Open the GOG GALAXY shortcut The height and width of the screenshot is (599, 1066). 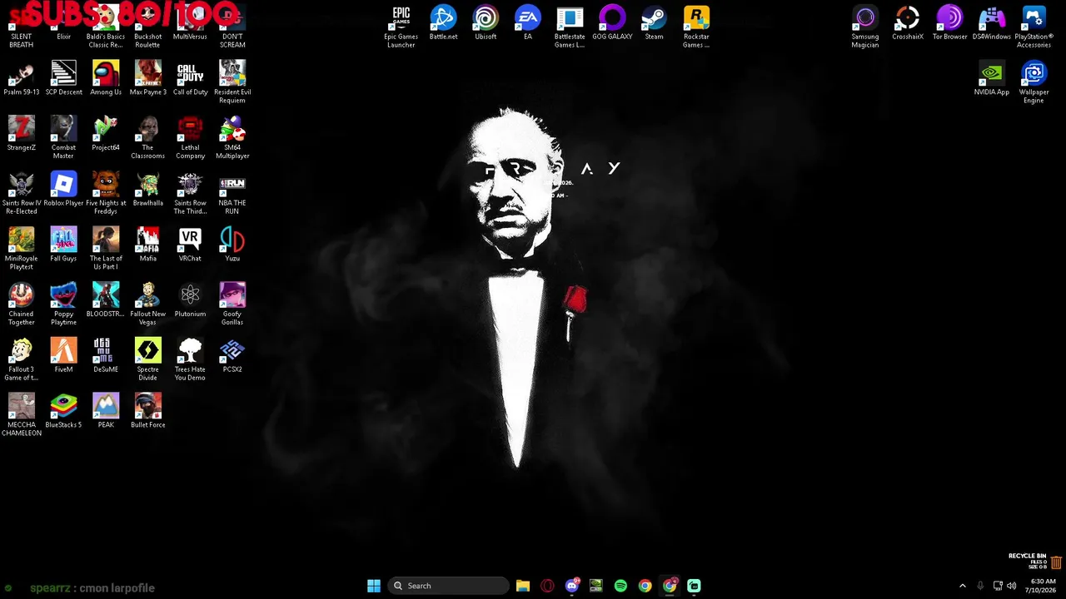[x=612, y=23]
